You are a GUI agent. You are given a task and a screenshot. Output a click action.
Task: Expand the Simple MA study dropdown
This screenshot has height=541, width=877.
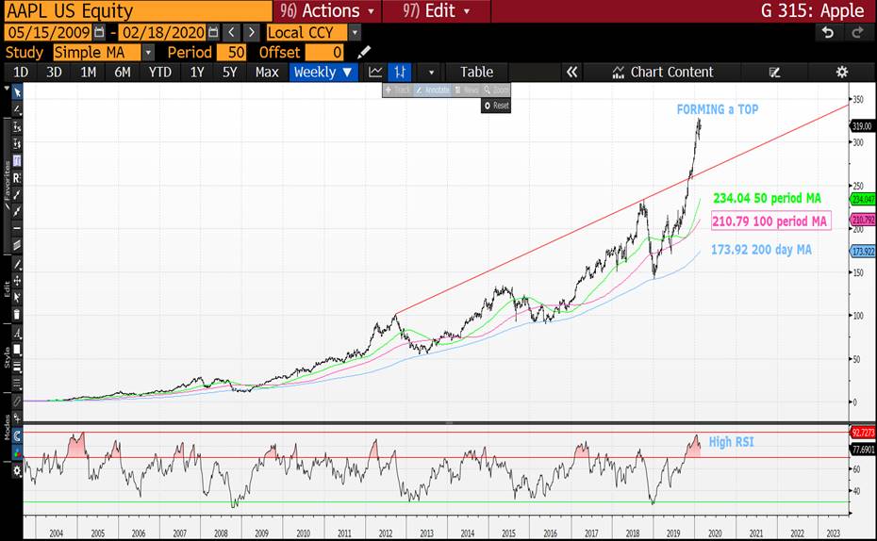(148, 53)
